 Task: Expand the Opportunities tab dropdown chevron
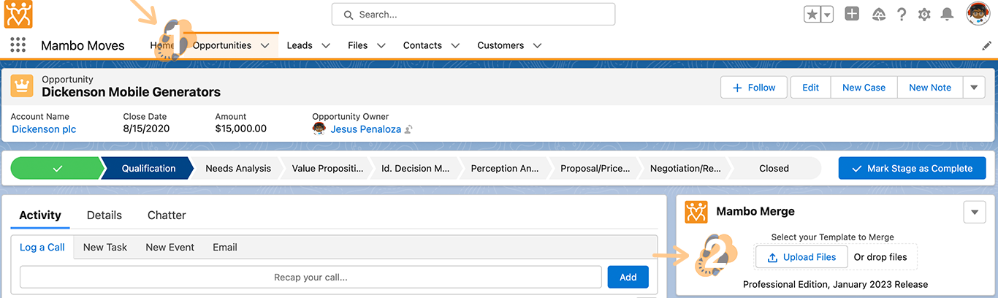click(x=265, y=45)
